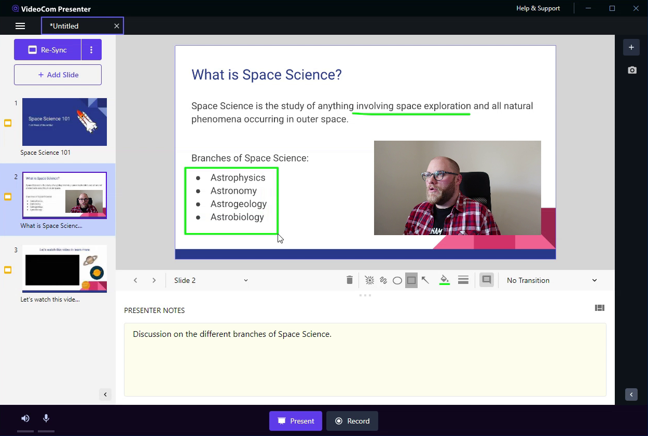
Task: Click the plus icon in right sidebar
Action: coord(631,47)
